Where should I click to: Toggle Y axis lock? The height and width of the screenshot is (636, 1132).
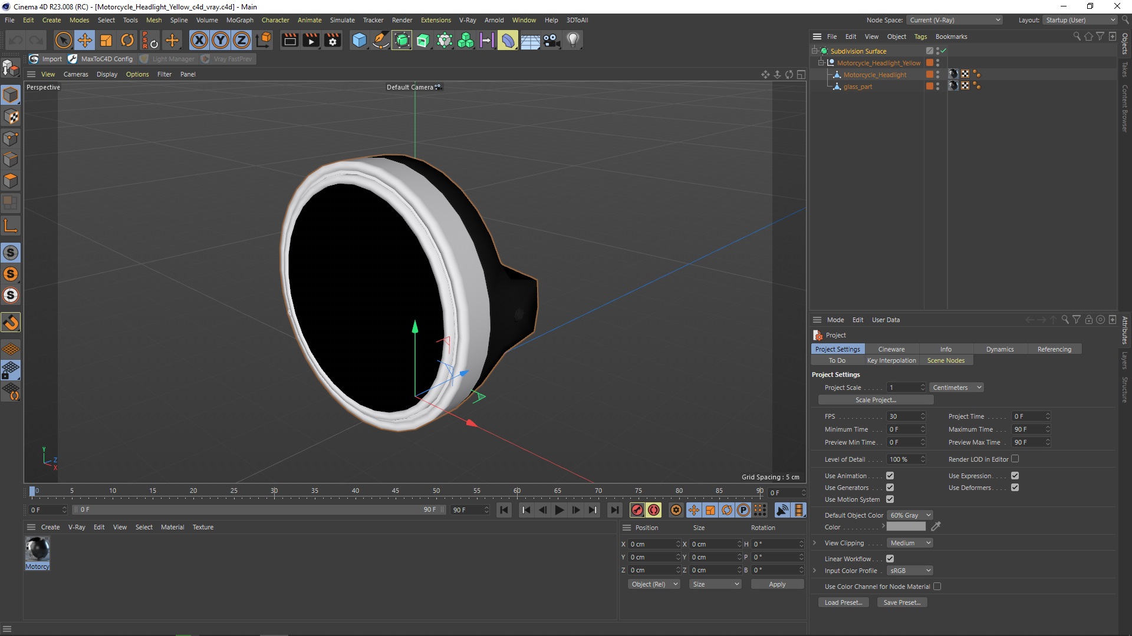click(221, 40)
